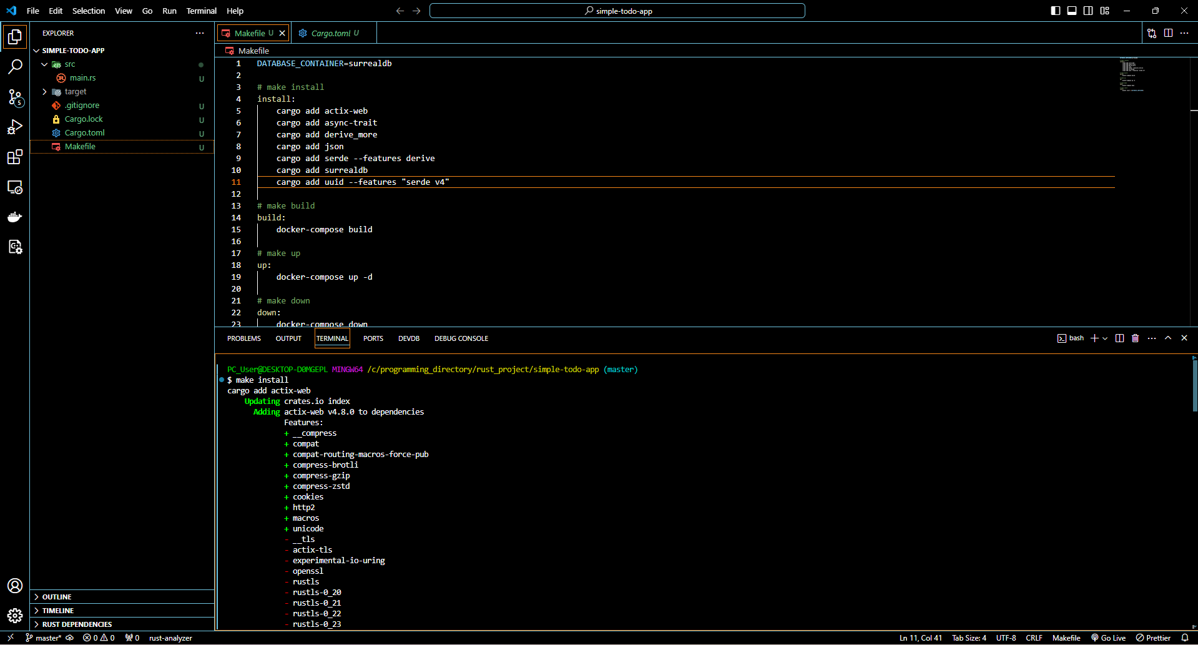Split the terminal pane

(1119, 338)
